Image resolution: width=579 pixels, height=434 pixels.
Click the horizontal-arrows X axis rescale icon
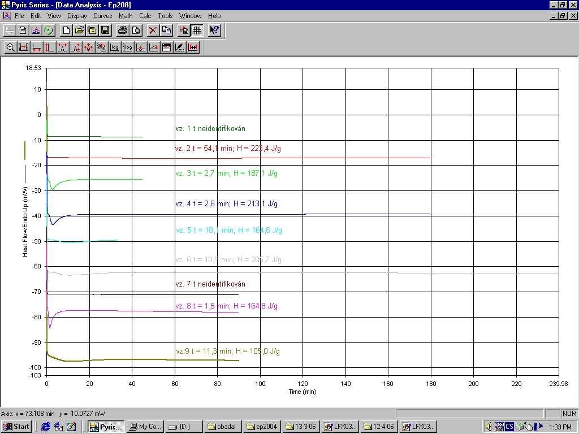point(36,47)
